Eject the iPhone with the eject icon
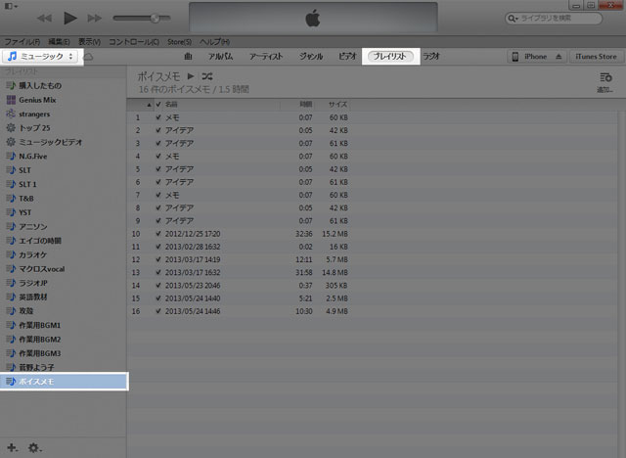The height and width of the screenshot is (458, 626). click(559, 57)
